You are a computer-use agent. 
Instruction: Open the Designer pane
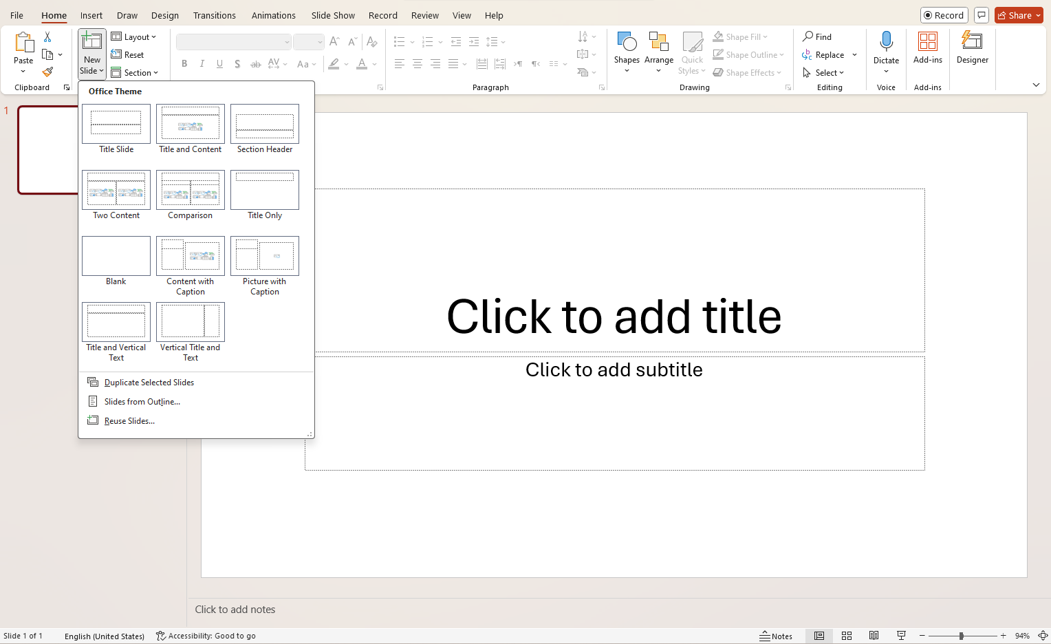pos(972,48)
